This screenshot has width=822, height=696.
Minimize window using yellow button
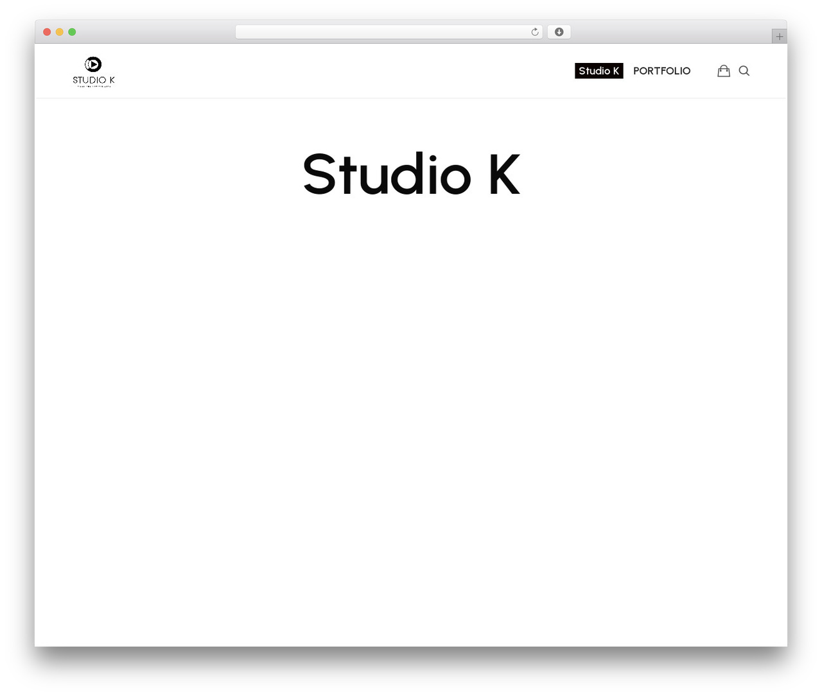[60, 32]
